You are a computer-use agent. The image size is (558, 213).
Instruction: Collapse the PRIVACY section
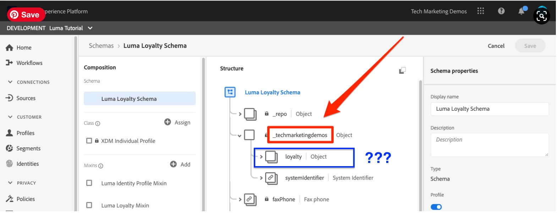10,183
